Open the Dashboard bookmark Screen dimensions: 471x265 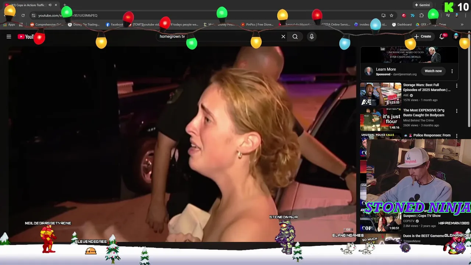tap(402, 25)
